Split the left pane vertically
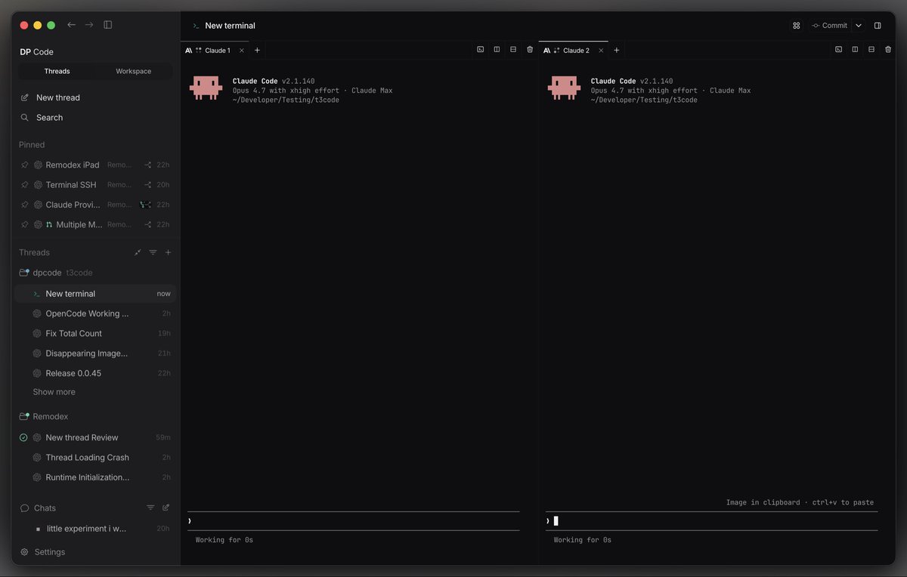 [x=497, y=50]
